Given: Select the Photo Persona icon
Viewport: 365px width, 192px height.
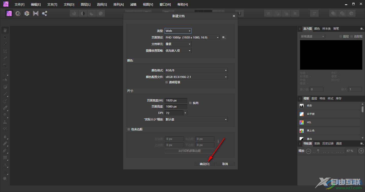Looking at the screenshot, I should coord(9,13).
